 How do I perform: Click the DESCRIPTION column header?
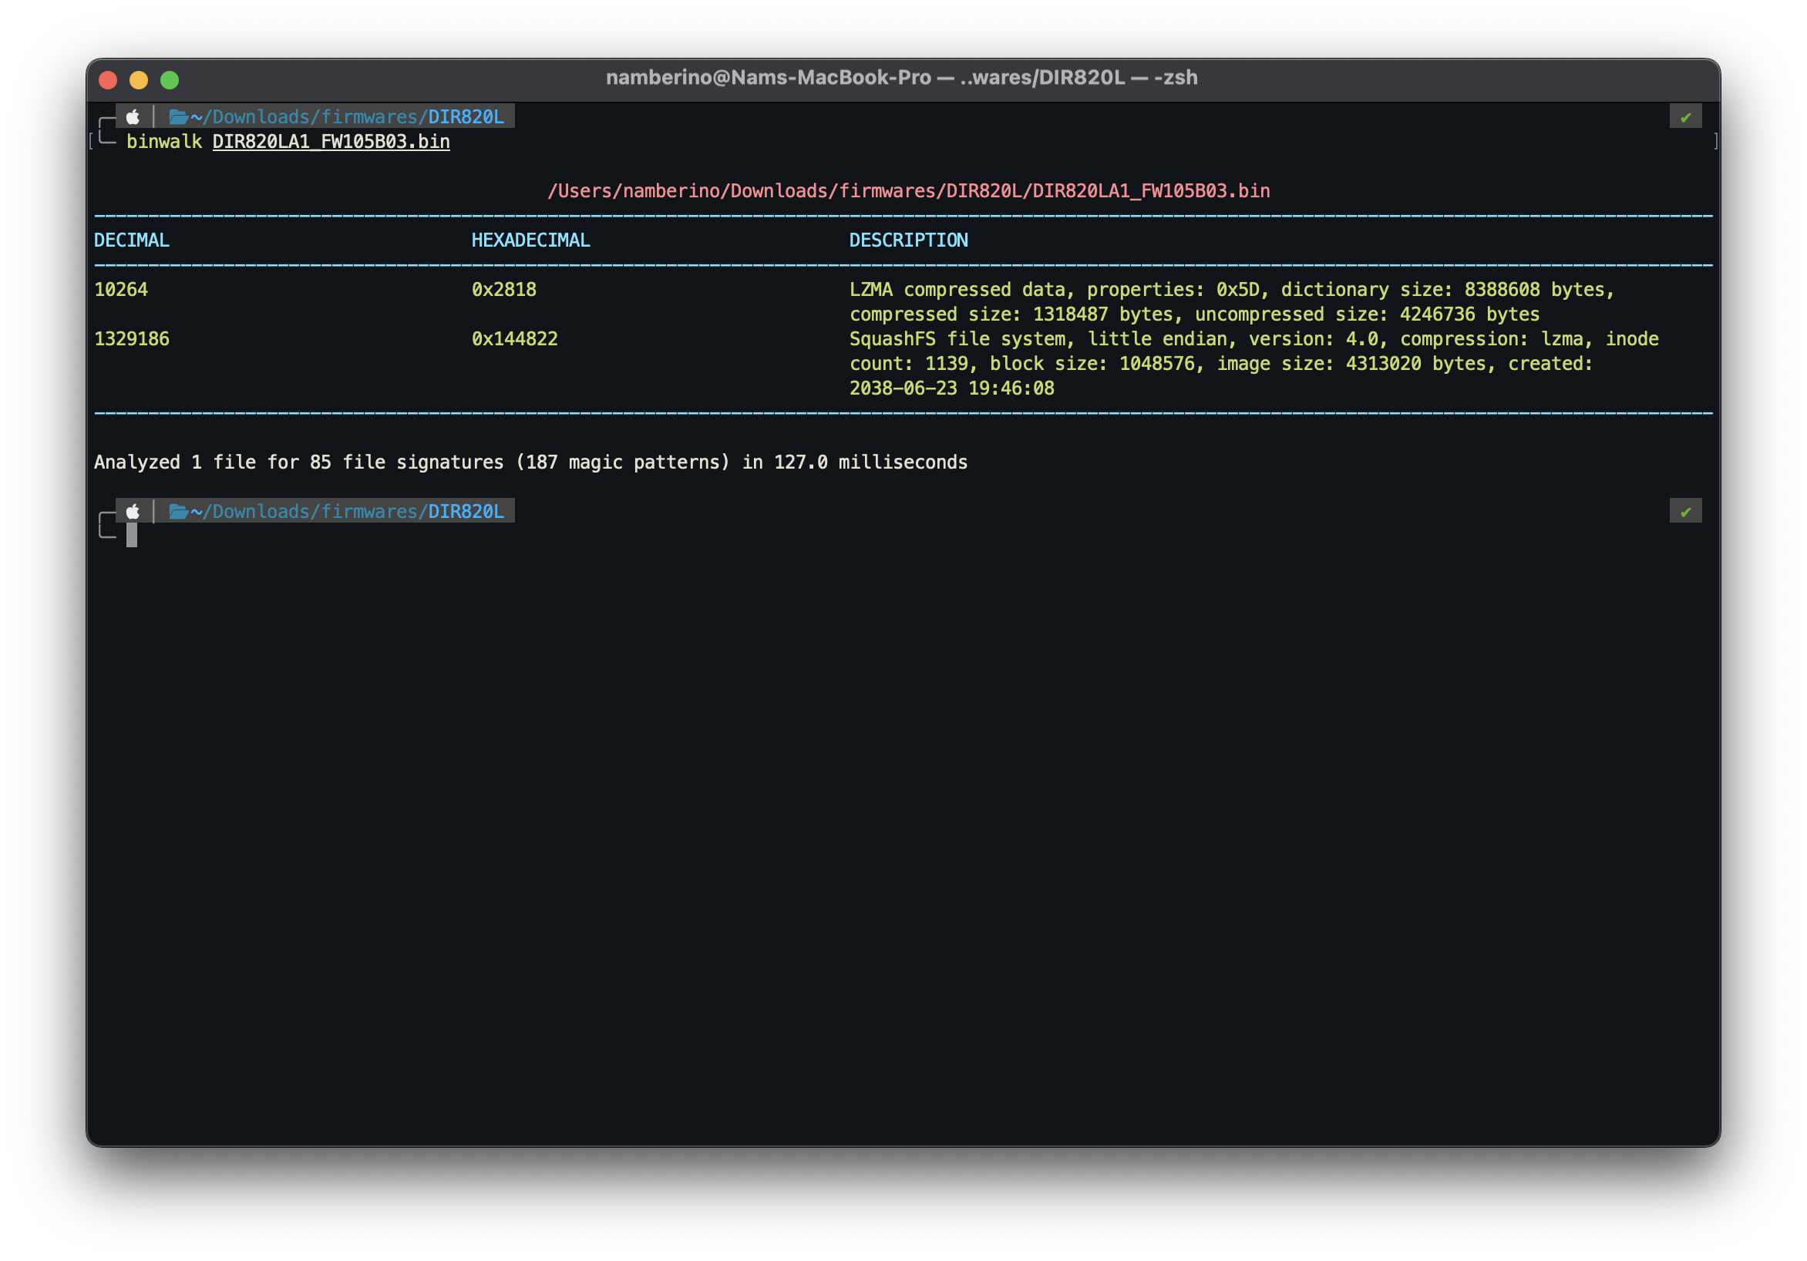908,240
